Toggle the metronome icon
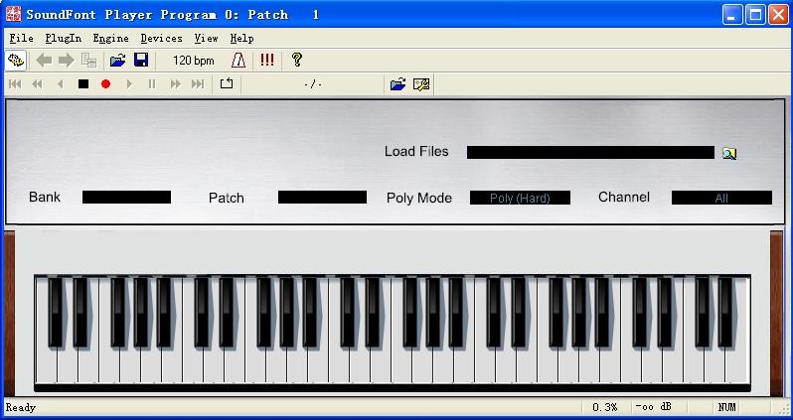Viewport: 793px width, 420px height. click(238, 61)
